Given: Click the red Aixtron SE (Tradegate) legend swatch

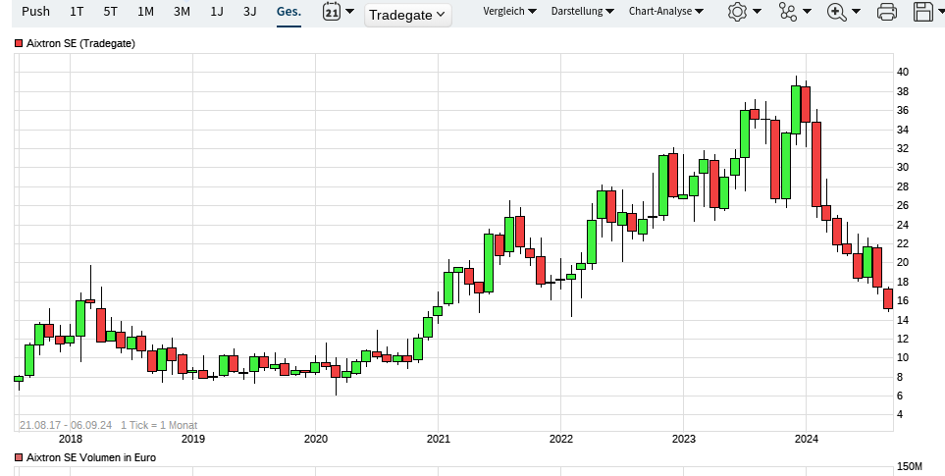Looking at the screenshot, I should [19, 43].
